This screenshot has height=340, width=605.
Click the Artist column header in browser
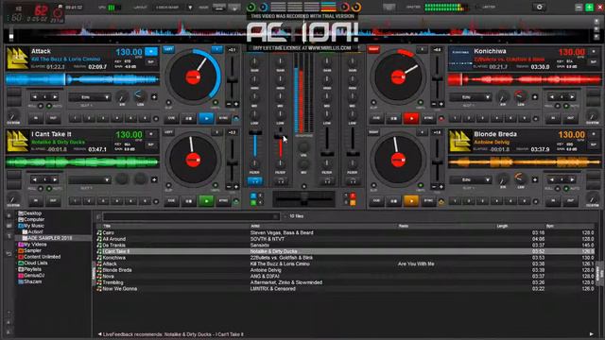tap(255, 227)
